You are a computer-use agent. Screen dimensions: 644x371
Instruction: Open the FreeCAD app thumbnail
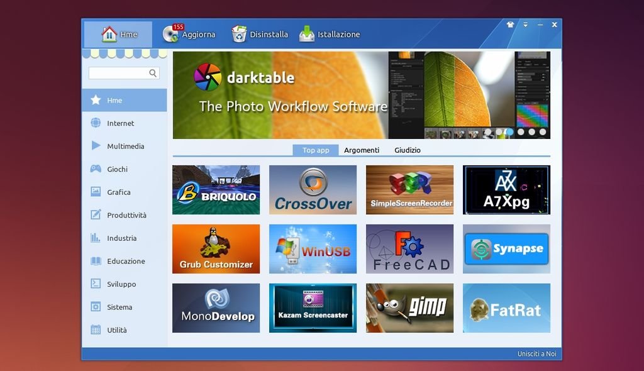coord(409,249)
